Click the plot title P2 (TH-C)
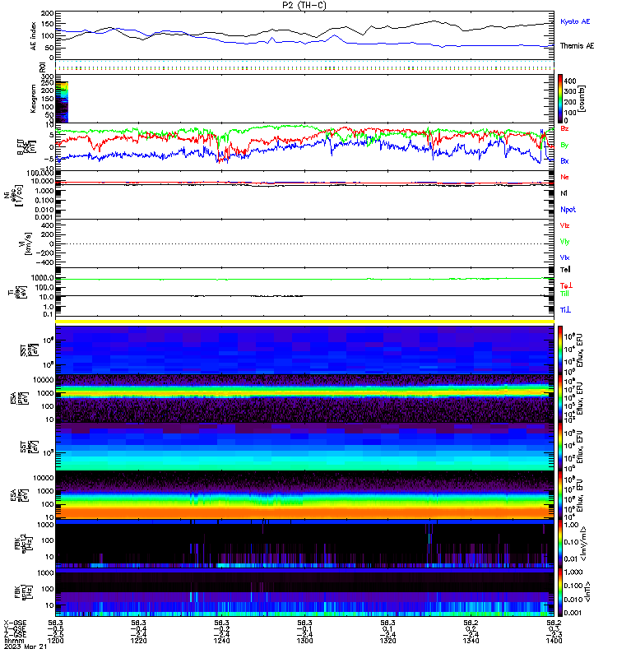 coord(304,5)
